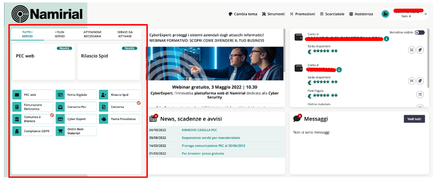
Task: Open the Cyber Expert credit card icon
Action: point(60,119)
